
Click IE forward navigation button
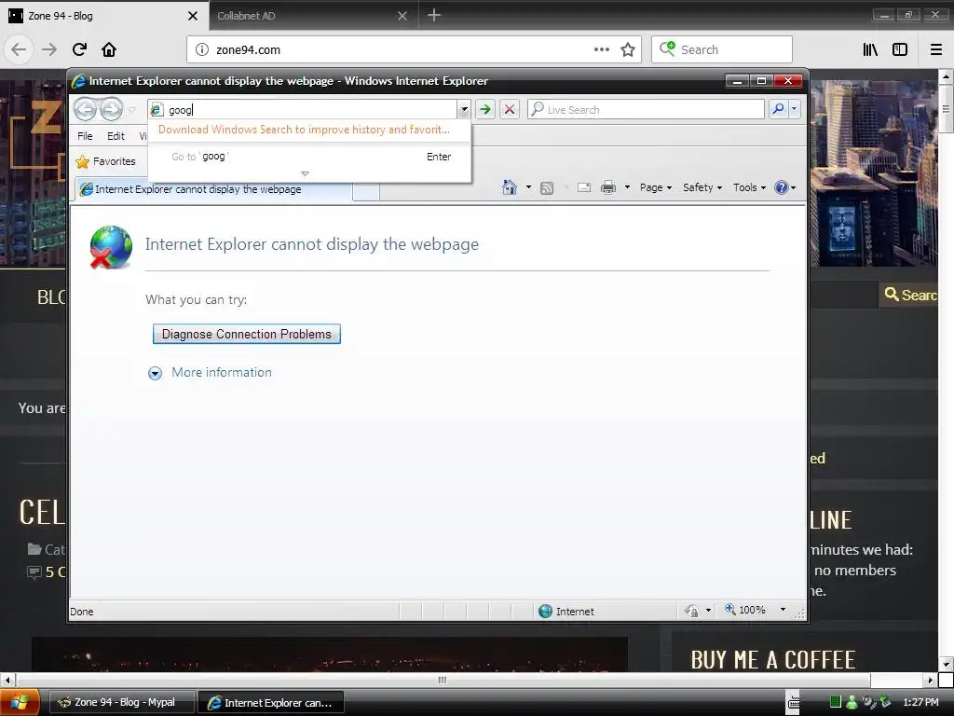pyautogui.click(x=112, y=110)
